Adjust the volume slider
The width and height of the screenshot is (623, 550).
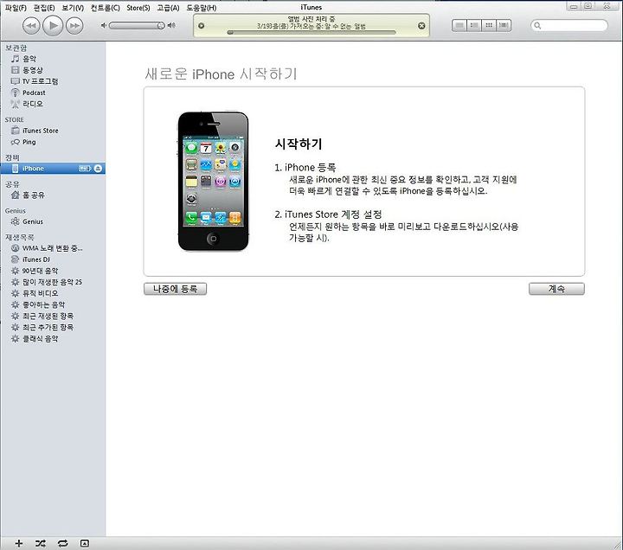(x=137, y=25)
